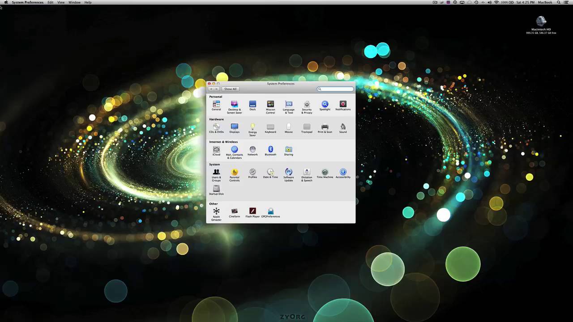Viewport: 573px width, 322px height.
Task: Open the Time Machine preferences pane
Action: pos(325,174)
